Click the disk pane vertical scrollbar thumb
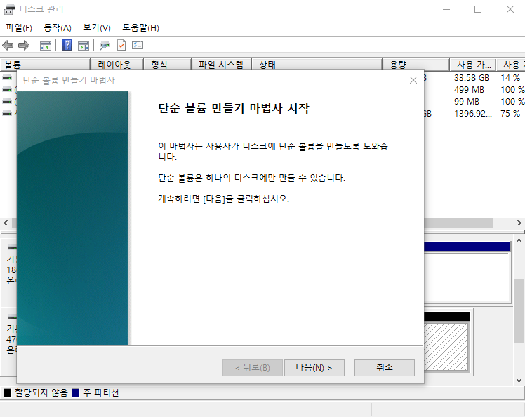Screen dimensions: 525x417 (x=519, y=310)
